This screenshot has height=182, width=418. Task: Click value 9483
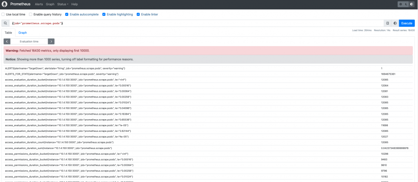(x=384, y=159)
